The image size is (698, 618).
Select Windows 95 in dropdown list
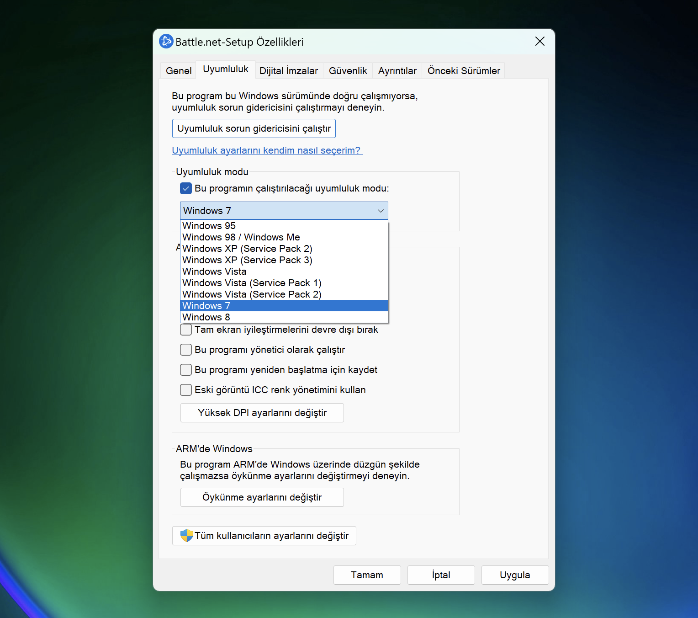[284, 226]
